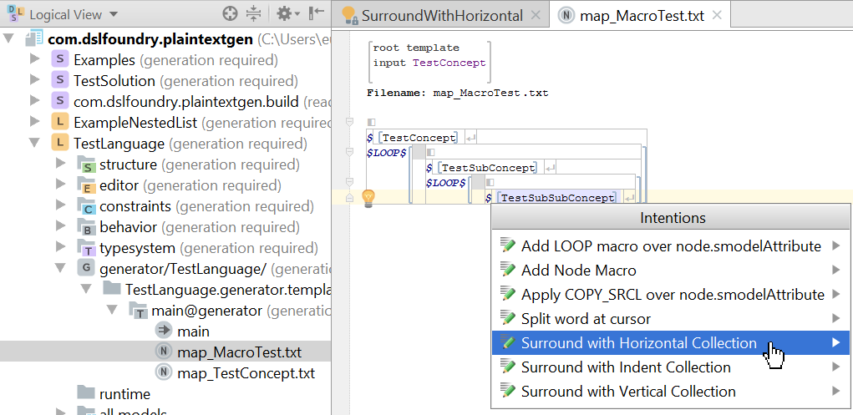
Task: Open map_TestConcept.txt in the tree
Action: click(x=246, y=372)
